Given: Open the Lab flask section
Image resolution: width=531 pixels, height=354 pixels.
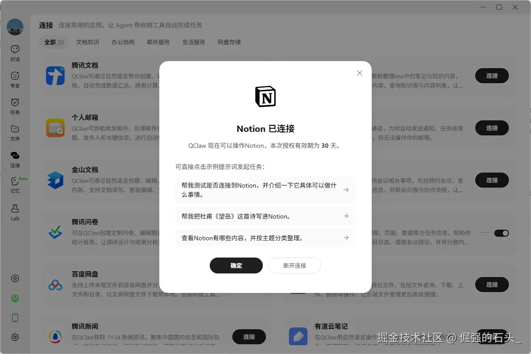Looking at the screenshot, I should tap(15, 212).
